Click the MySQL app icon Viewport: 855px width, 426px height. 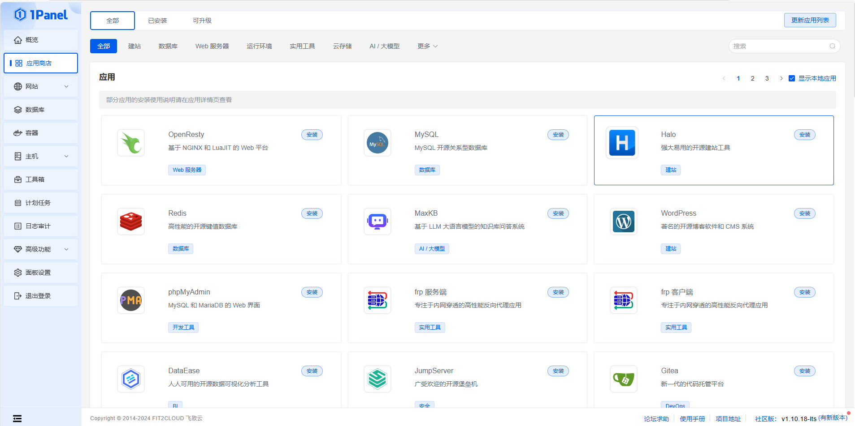coord(378,143)
